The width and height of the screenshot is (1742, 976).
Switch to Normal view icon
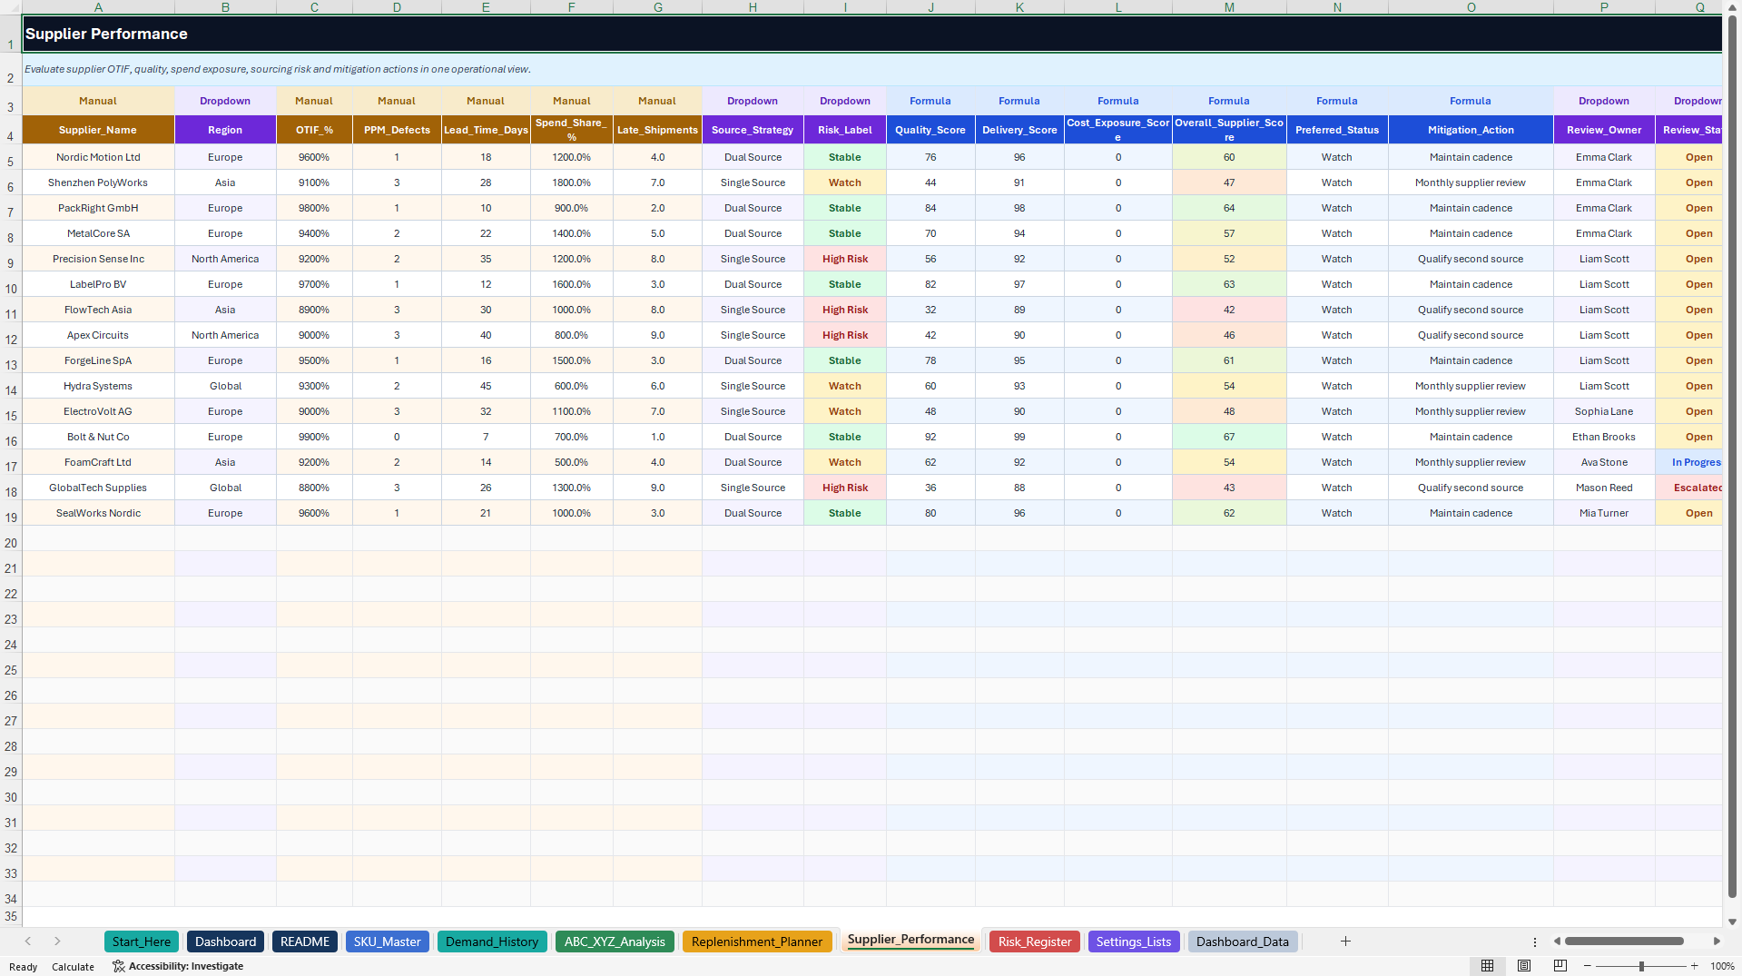tap(1487, 966)
